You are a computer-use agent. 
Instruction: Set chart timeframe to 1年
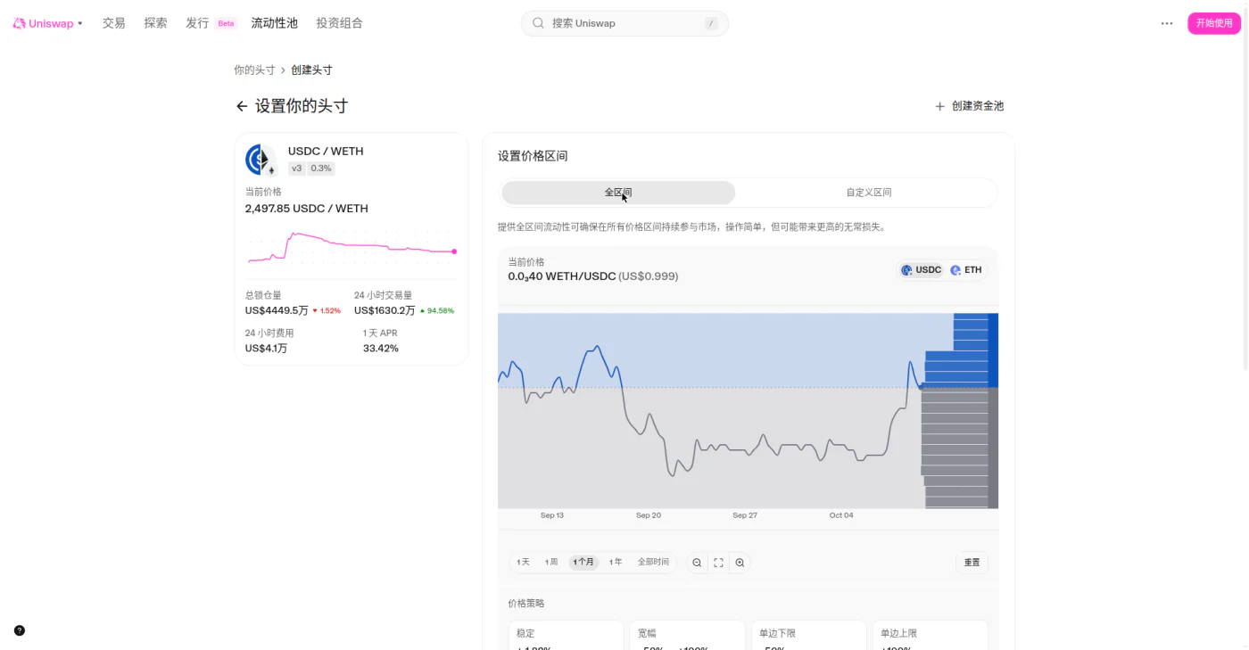click(x=616, y=563)
